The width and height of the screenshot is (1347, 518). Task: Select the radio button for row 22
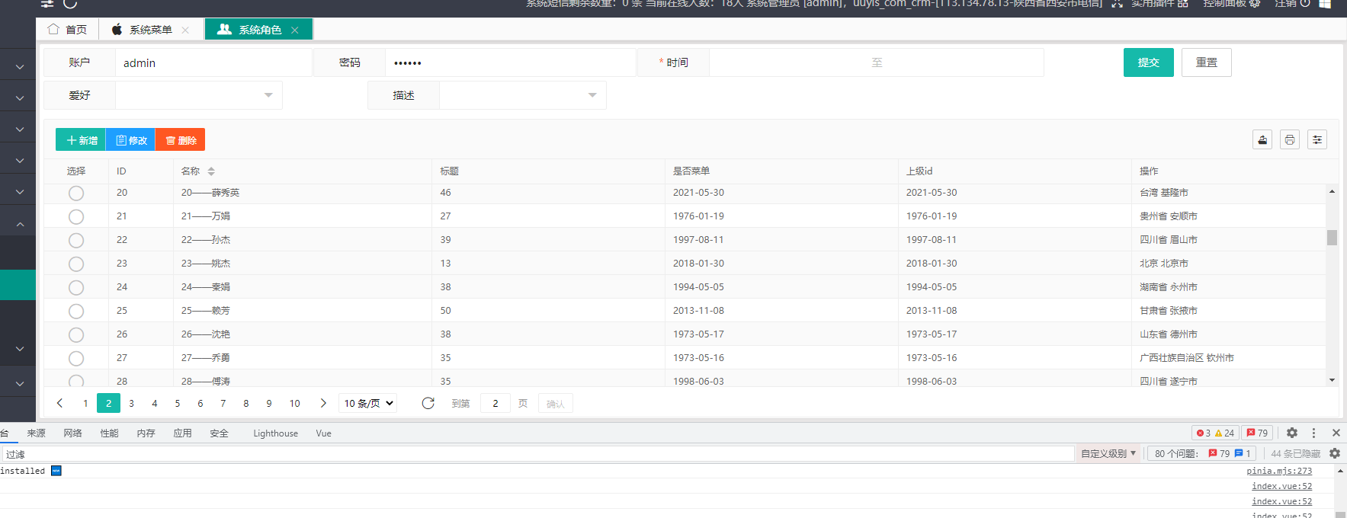click(76, 240)
